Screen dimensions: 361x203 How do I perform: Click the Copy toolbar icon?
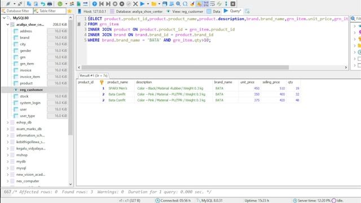29,4
